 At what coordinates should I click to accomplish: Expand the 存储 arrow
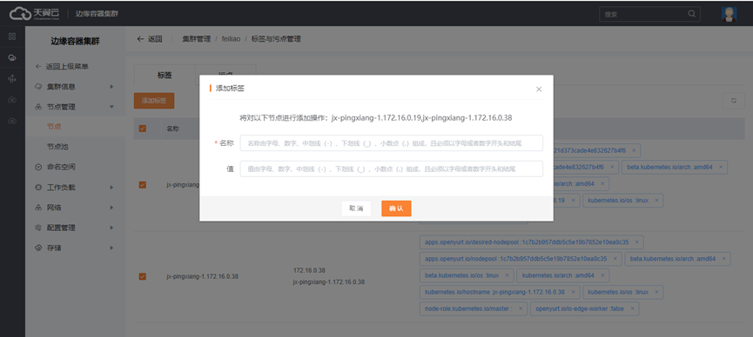pyautogui.click(x=111, y=248)
